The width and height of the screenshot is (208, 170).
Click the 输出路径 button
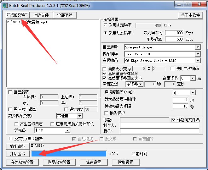[18, 146]
